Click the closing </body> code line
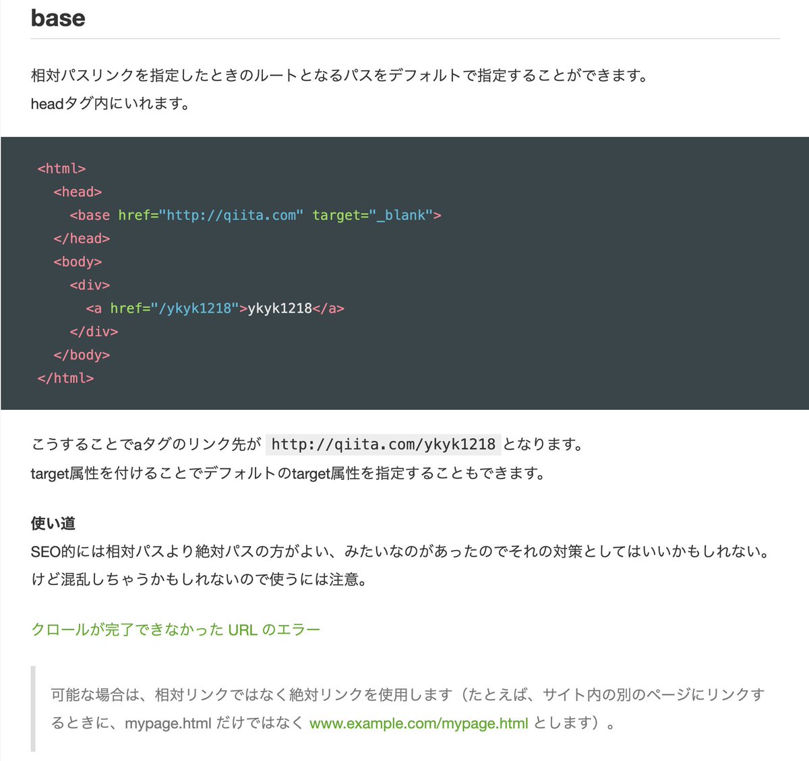Image resolution: width=809 pixels, height=761 pixels. coord(82,355)
